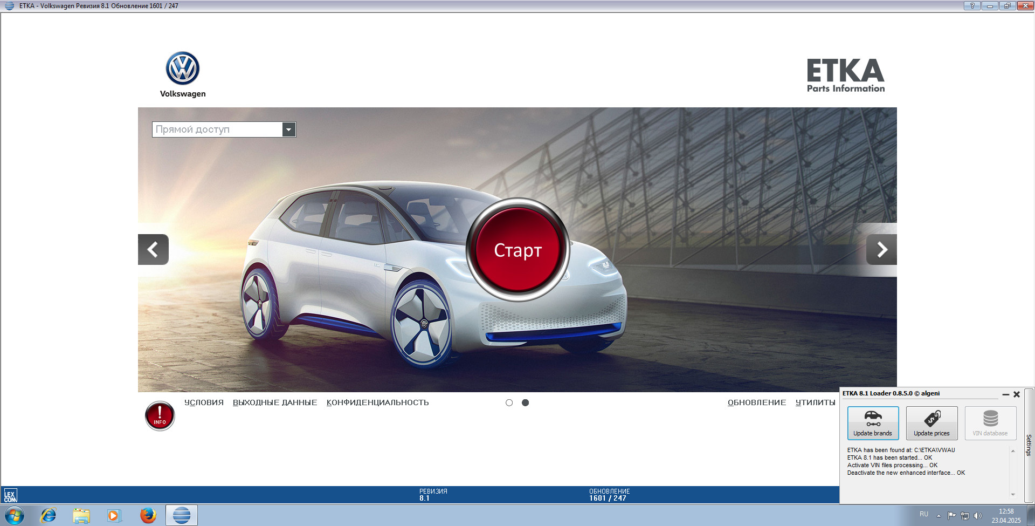The image size is (1035, 526).
Task: Click the loader log scrollbar down arrow
Action: [1013, 494]
